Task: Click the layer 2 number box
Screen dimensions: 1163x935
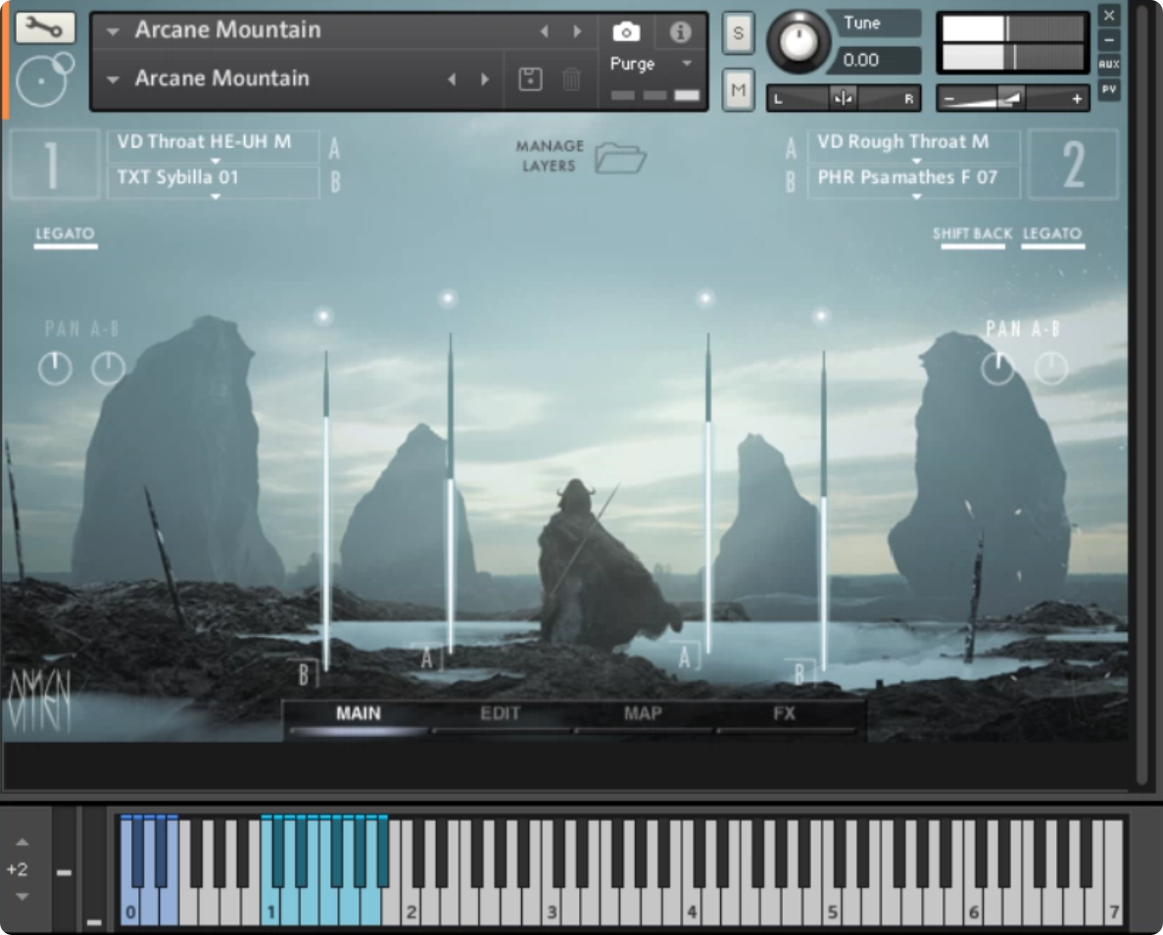Action: (x=1073, y=164)
